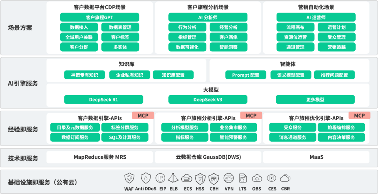Click the 企业私有知识 block
Screen dimensions: 378x194
tap(130, 75)
